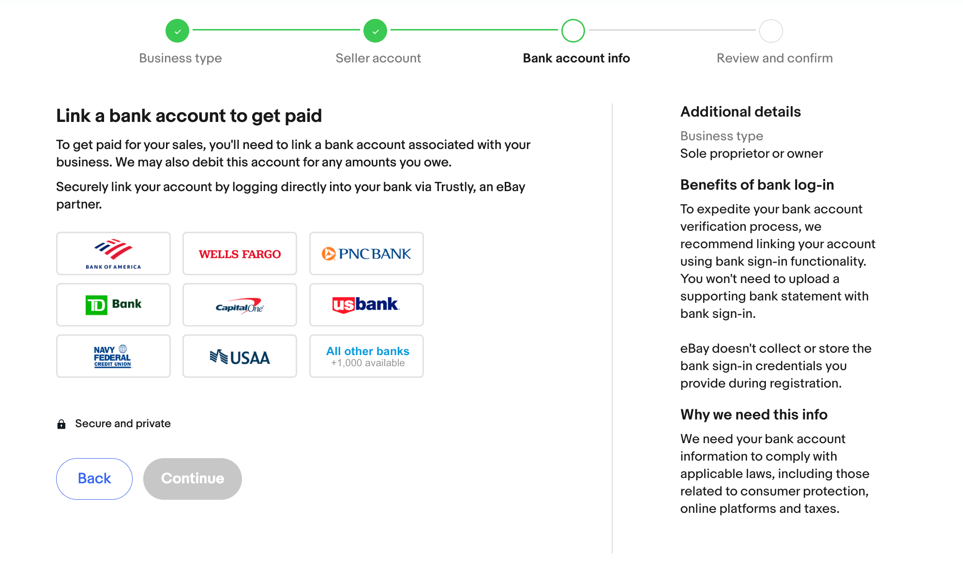Click the Bank account info heading
Viewport: 963px width, 567px height.
tap(576, 58)
